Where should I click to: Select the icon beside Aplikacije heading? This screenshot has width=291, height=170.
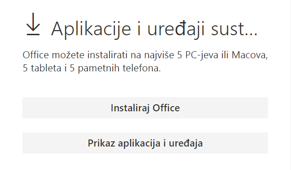(33, 24)
